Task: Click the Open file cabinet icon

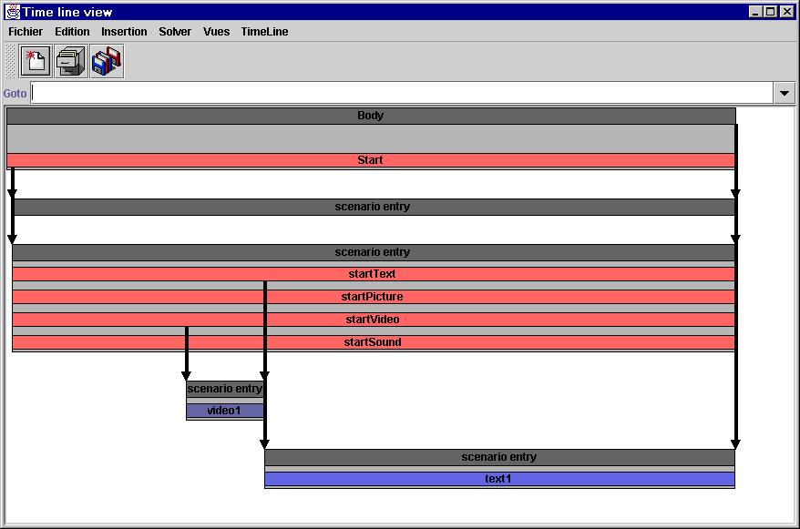Action: [x=71, y=61]
